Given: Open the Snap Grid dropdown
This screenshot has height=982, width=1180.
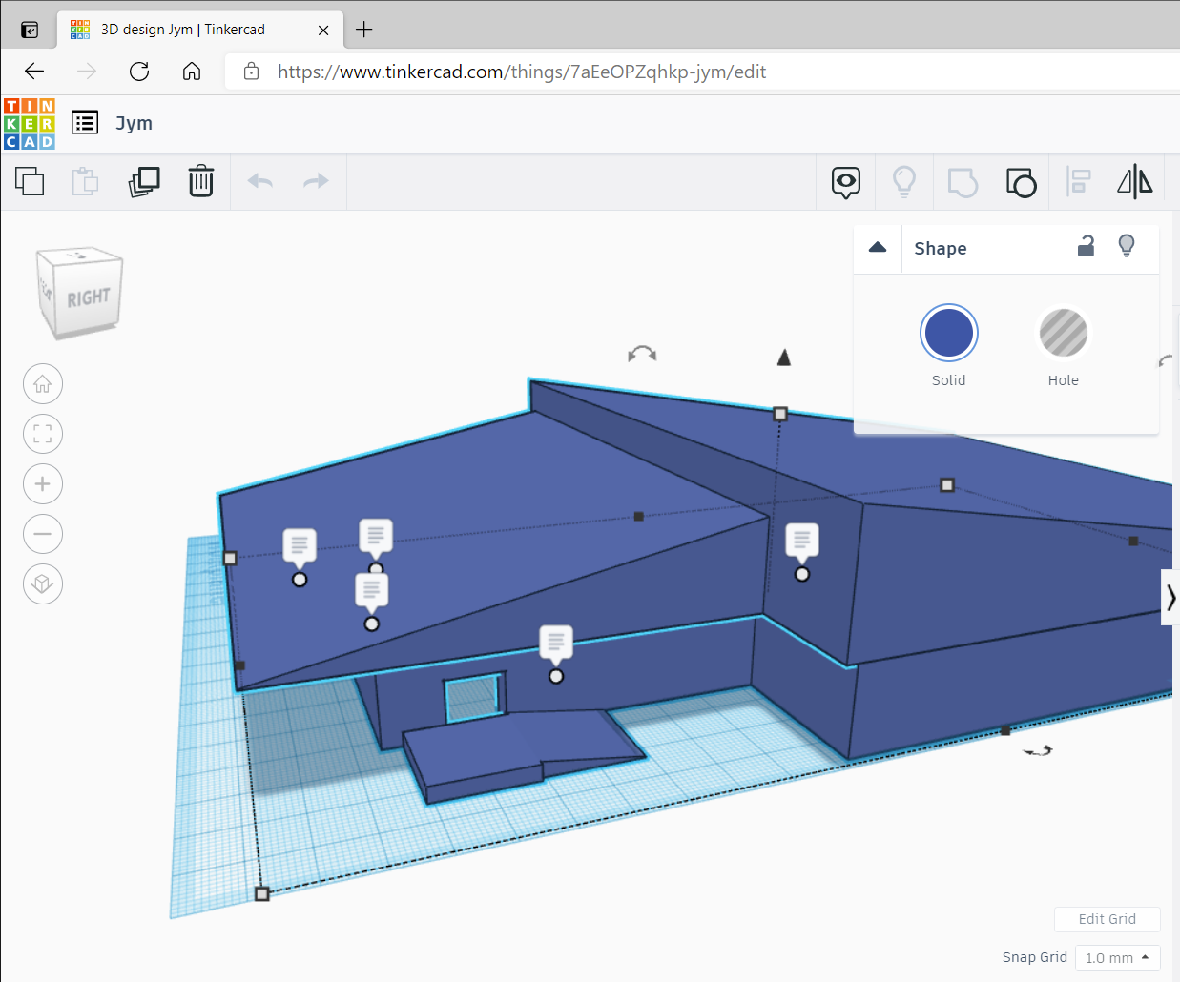Looking at the screenshot, I should (x=1117, y=957).
